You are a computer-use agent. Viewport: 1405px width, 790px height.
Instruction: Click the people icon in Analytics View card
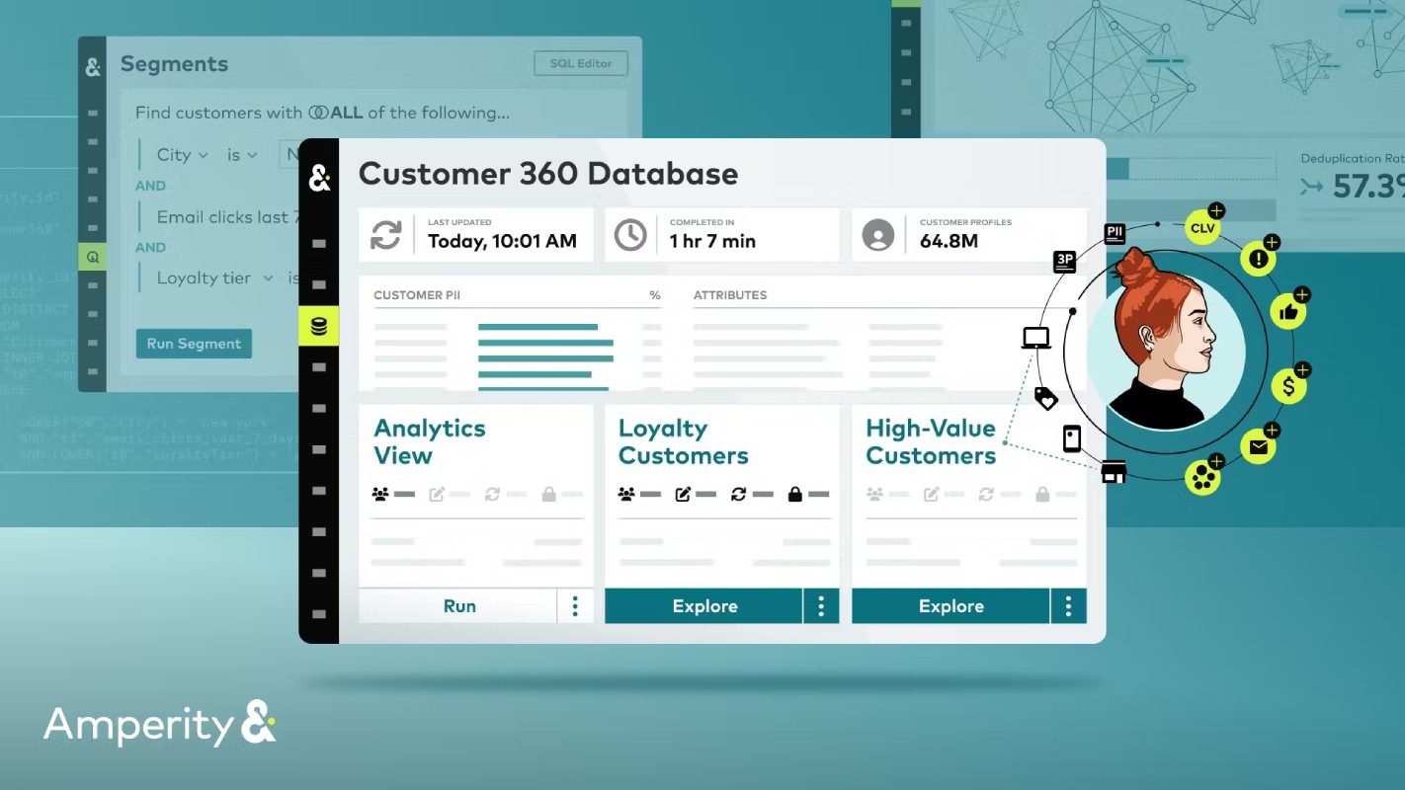pyautogui.click(x=380, y=494)
